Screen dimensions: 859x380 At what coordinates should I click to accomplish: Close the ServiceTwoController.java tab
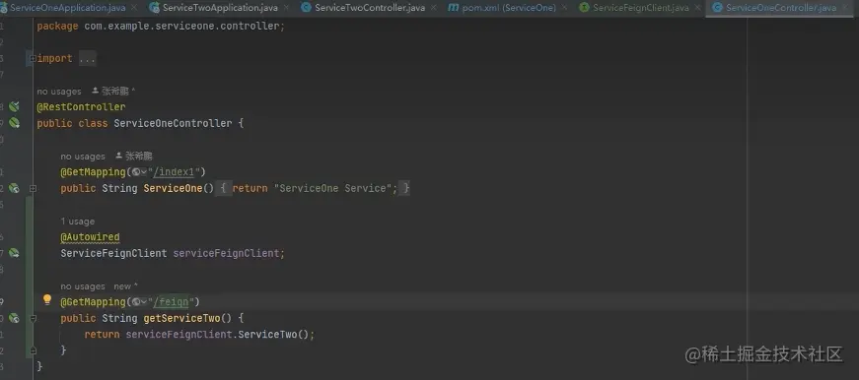[433, 8]
